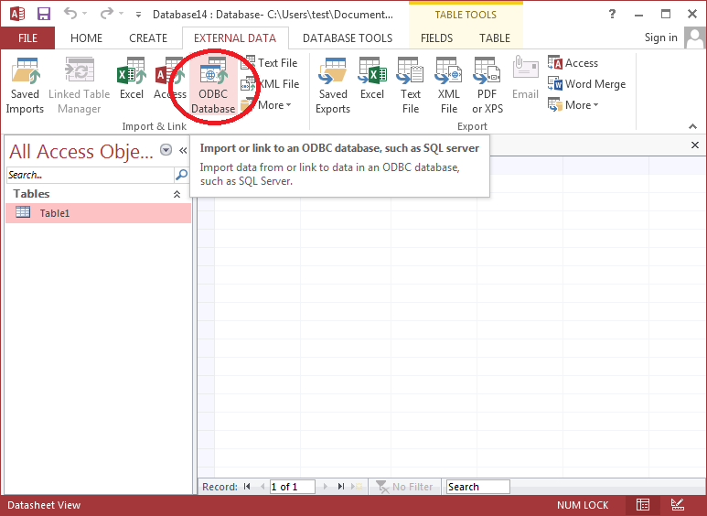Click the navigation pane Search box
The width and height of the screenshot is (707, 516).
coord(91,175)
